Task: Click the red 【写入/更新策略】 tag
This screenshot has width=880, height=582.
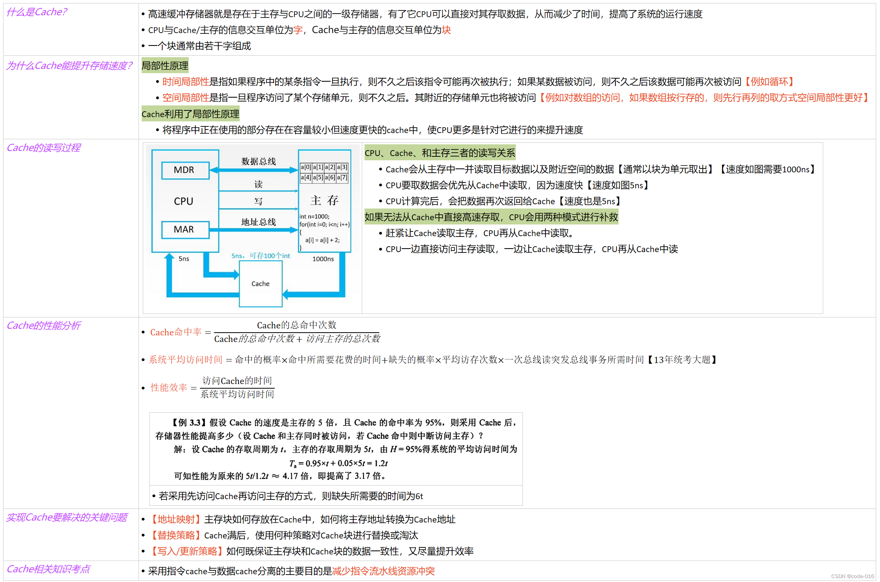Action: 187,551
